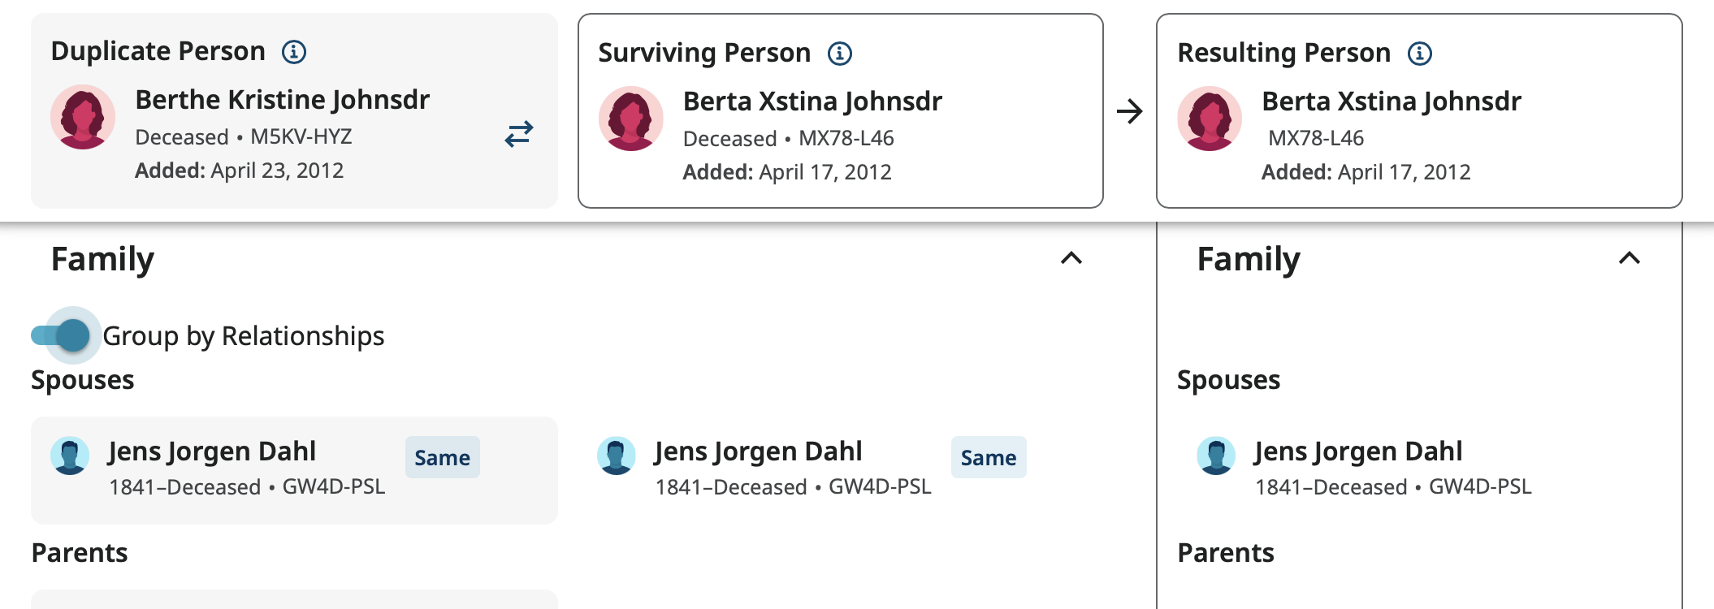The width and height of the screenshot is (1714, 609).
Task: Click the Resulting Person info icon
Action: [x=1419, y=54]
